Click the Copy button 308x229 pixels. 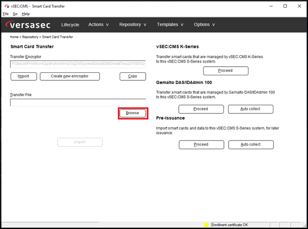pos(133,76)
